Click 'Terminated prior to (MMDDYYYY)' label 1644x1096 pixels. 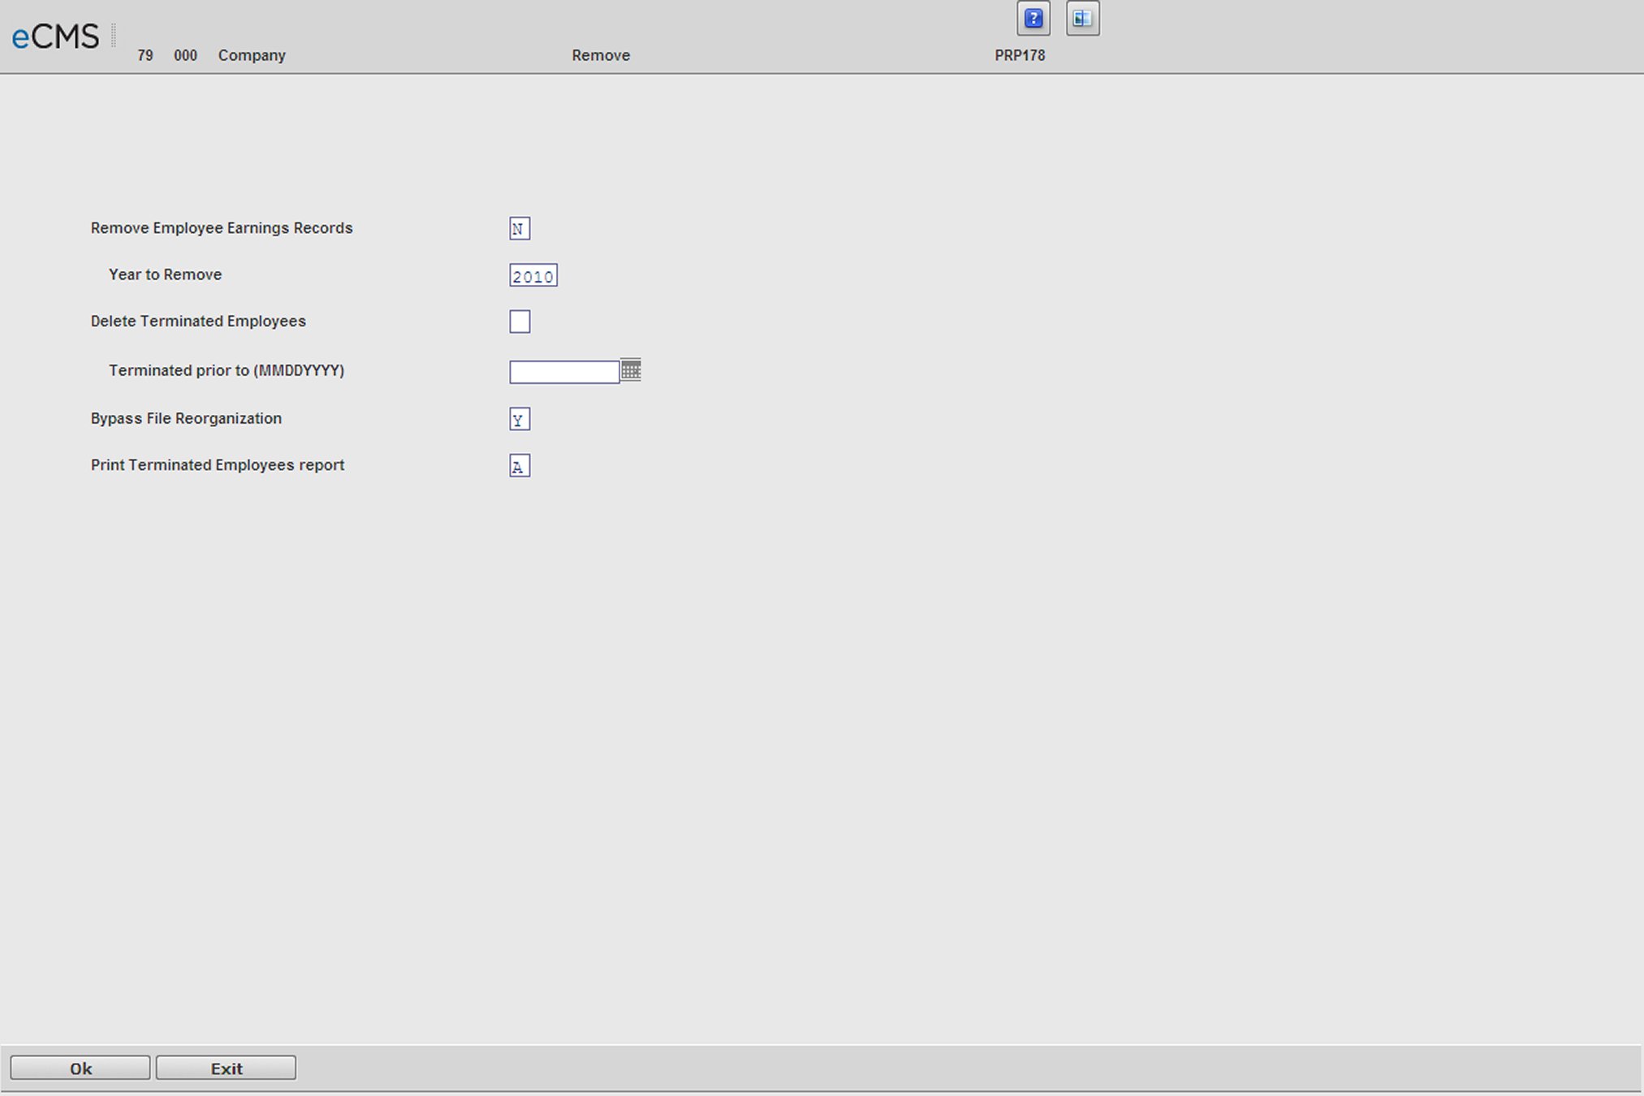point(227,370)
